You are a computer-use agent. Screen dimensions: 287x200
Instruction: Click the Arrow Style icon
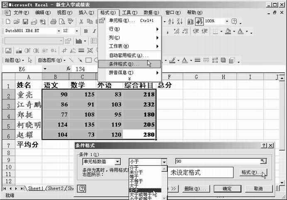click(x=215, y=60)
